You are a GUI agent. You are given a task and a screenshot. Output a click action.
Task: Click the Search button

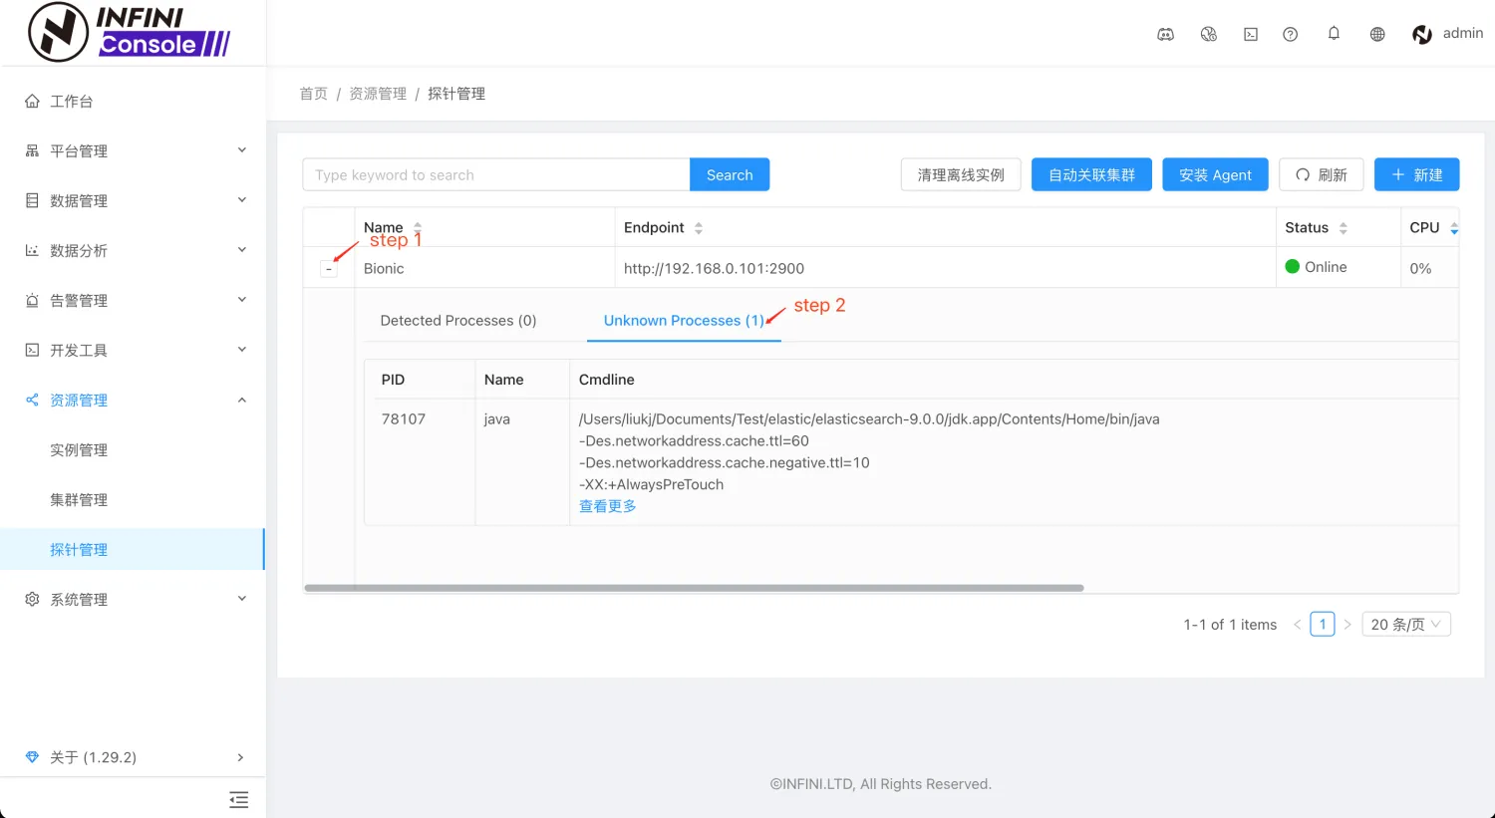tap(730, 174)
